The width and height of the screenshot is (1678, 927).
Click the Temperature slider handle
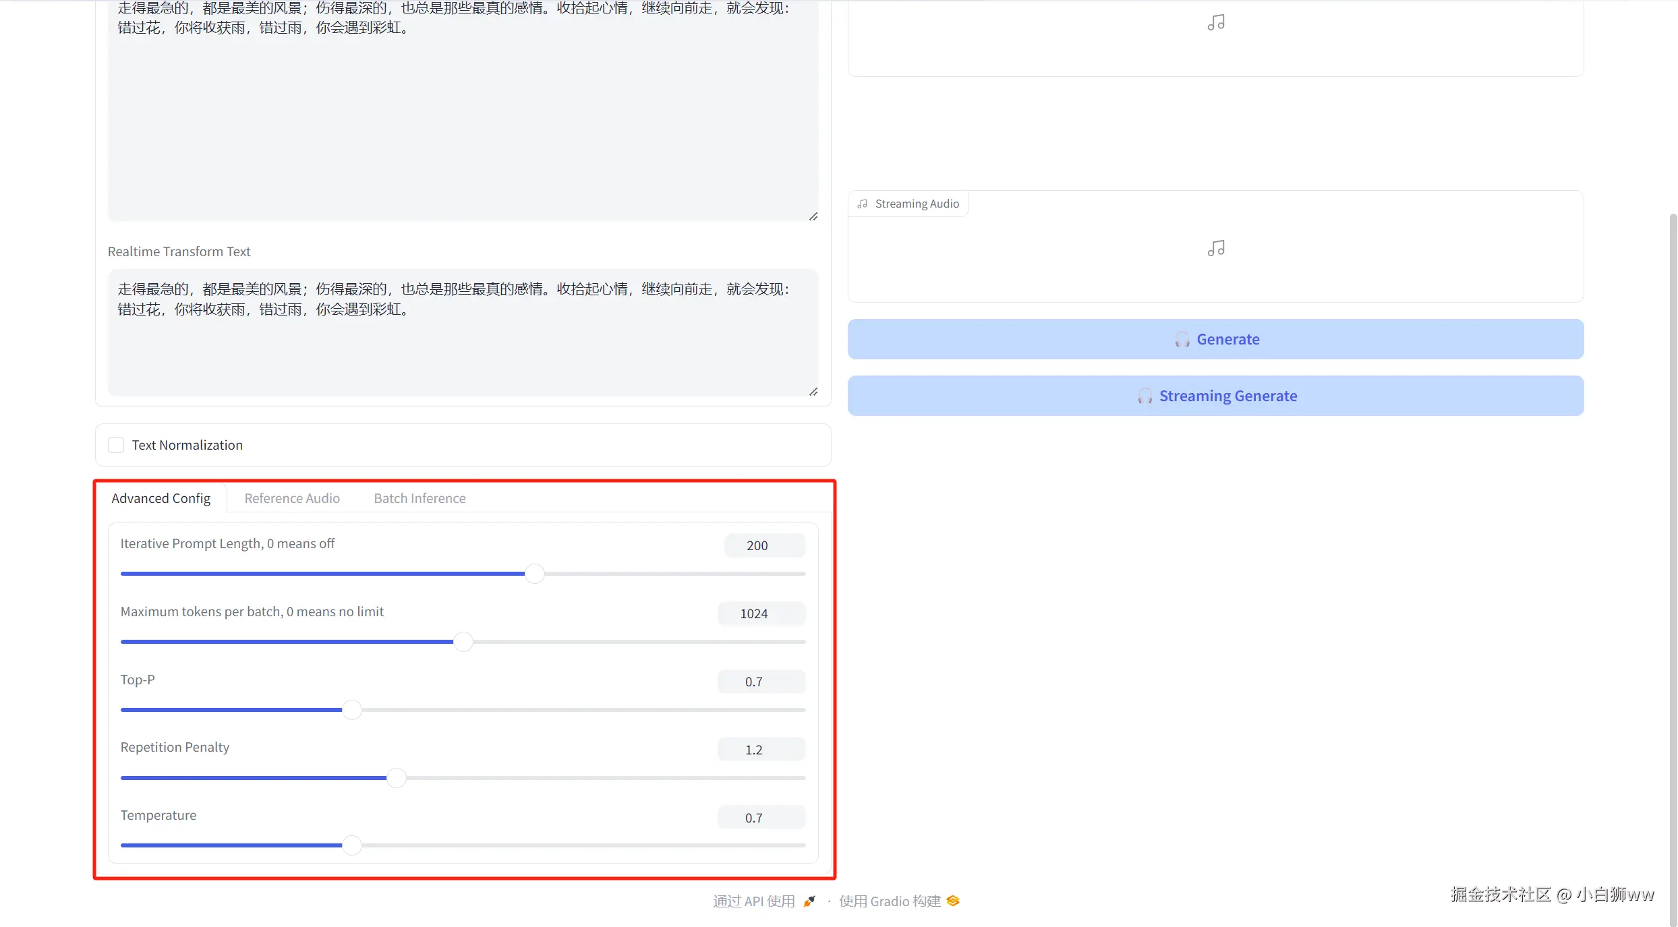(351, 845)
